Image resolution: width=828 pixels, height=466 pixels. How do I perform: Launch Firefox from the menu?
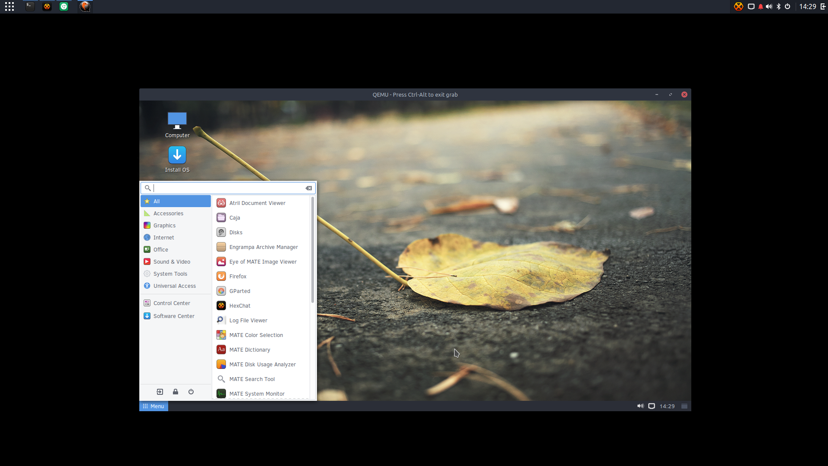[261, 277]
